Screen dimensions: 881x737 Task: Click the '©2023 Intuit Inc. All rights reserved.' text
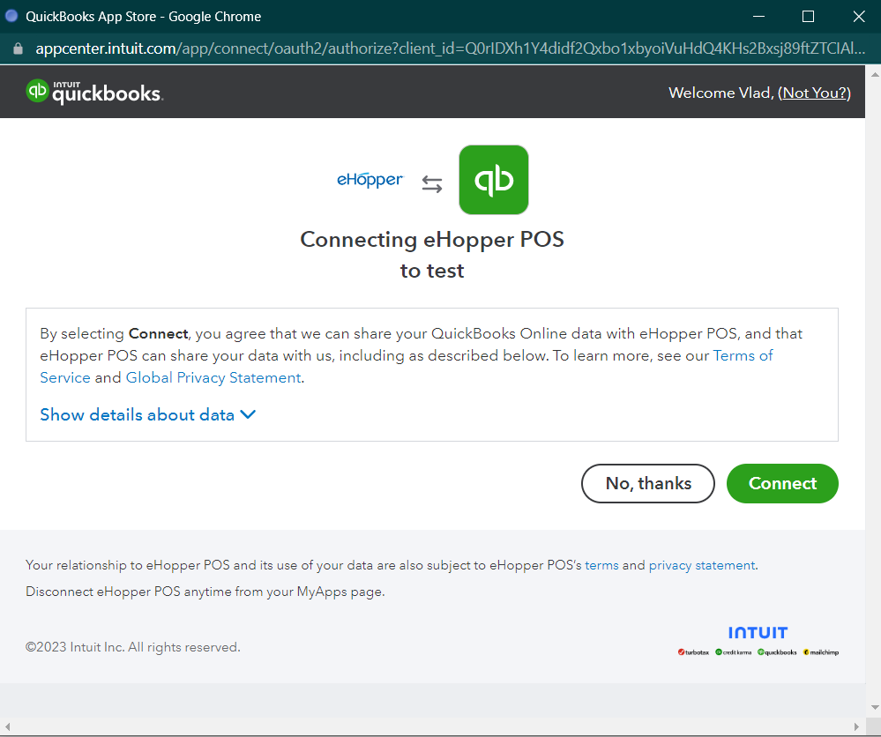coord(132,647)
